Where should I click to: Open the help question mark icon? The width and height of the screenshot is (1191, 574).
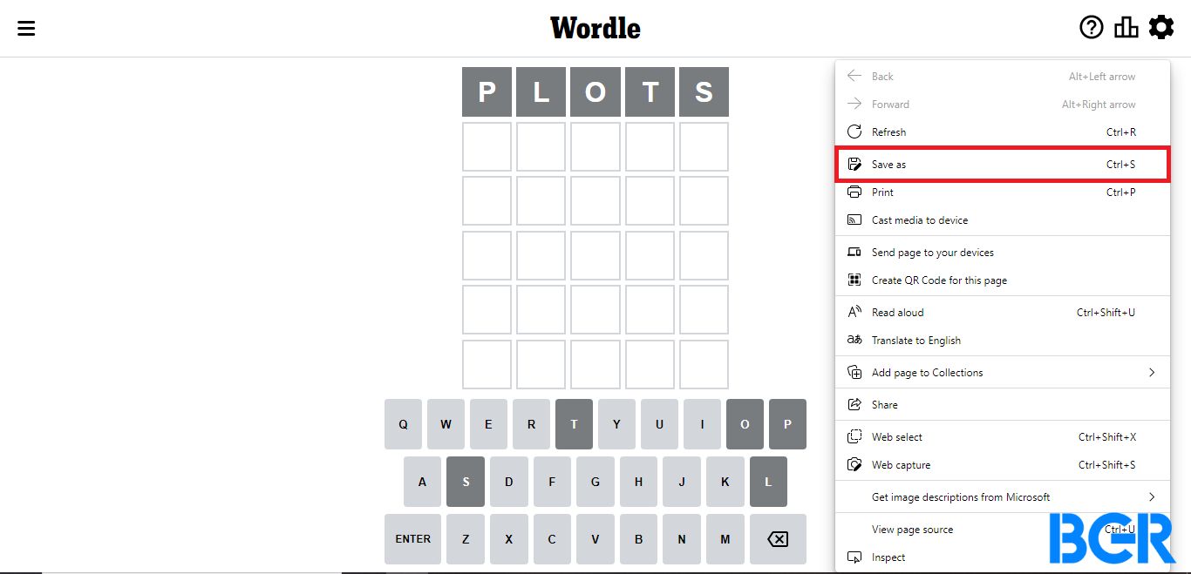pos(1091,28)
